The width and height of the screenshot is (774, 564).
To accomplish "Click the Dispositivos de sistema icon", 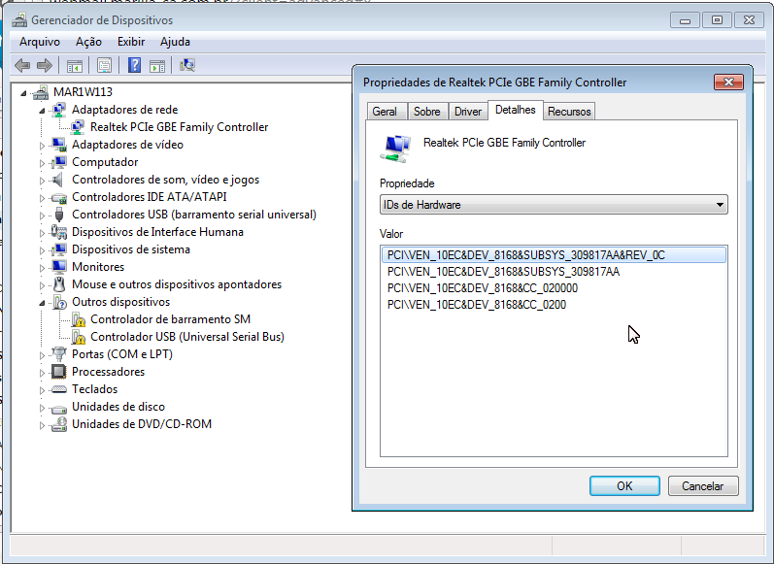I will [59, 249].
